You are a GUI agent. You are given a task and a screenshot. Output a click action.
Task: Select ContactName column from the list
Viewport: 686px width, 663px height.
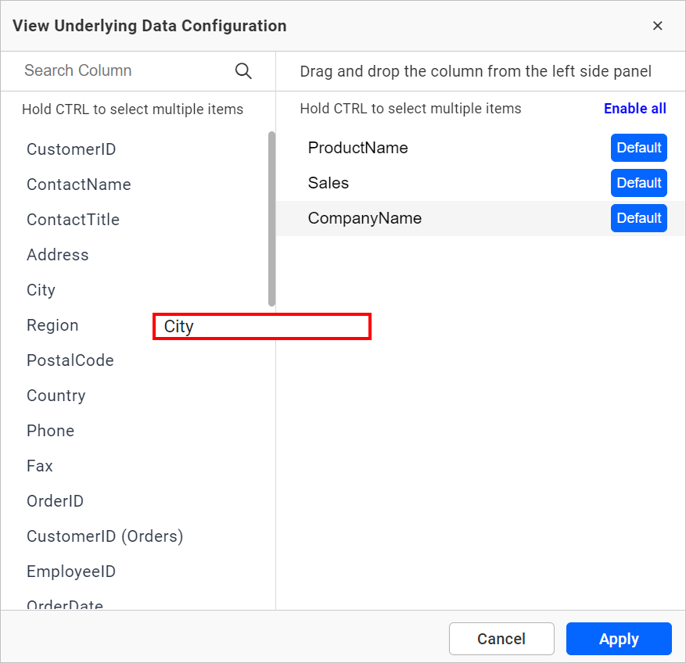78,185
